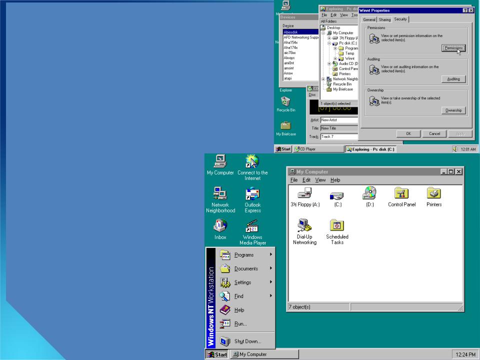Choose Shut Down... in the Start menu
Image resolution: width=480 pixels, height=360 pixels.
tap(245, 341)
